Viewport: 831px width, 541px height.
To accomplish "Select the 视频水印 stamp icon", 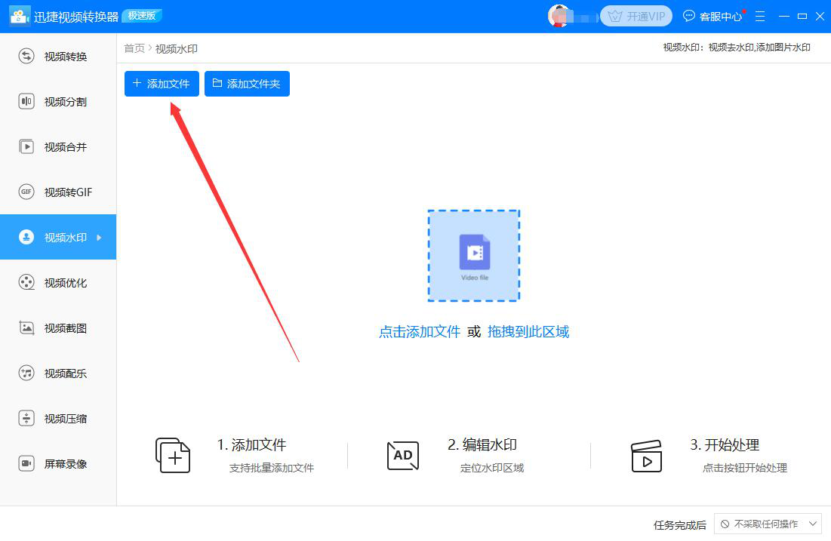I will click(26, 237).
